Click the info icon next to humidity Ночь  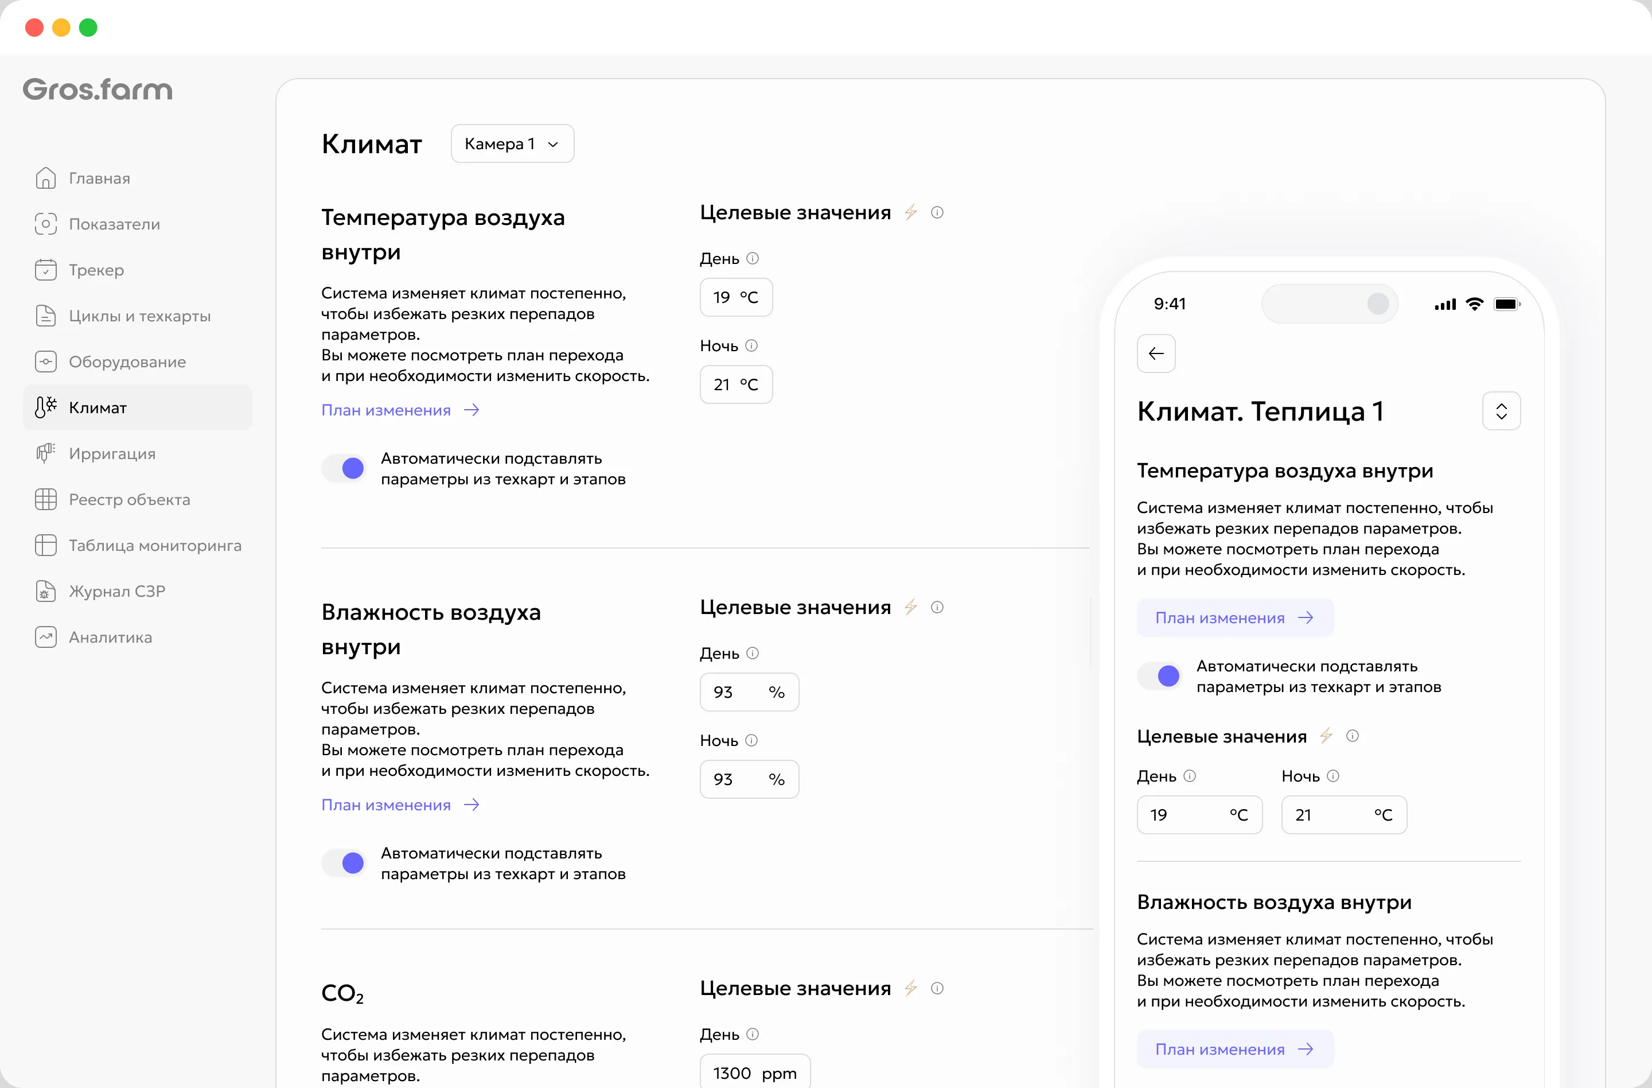point(751,741)
